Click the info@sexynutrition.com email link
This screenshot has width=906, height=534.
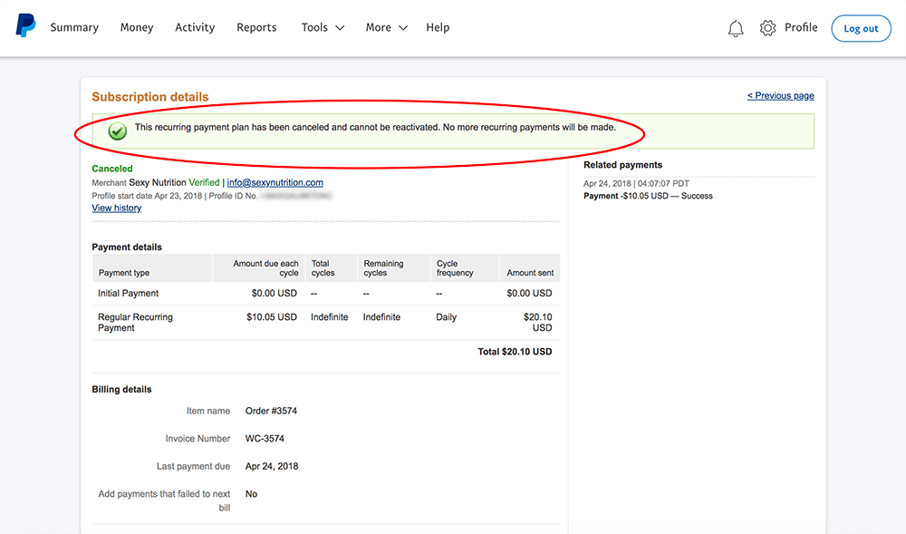point(275,182)
